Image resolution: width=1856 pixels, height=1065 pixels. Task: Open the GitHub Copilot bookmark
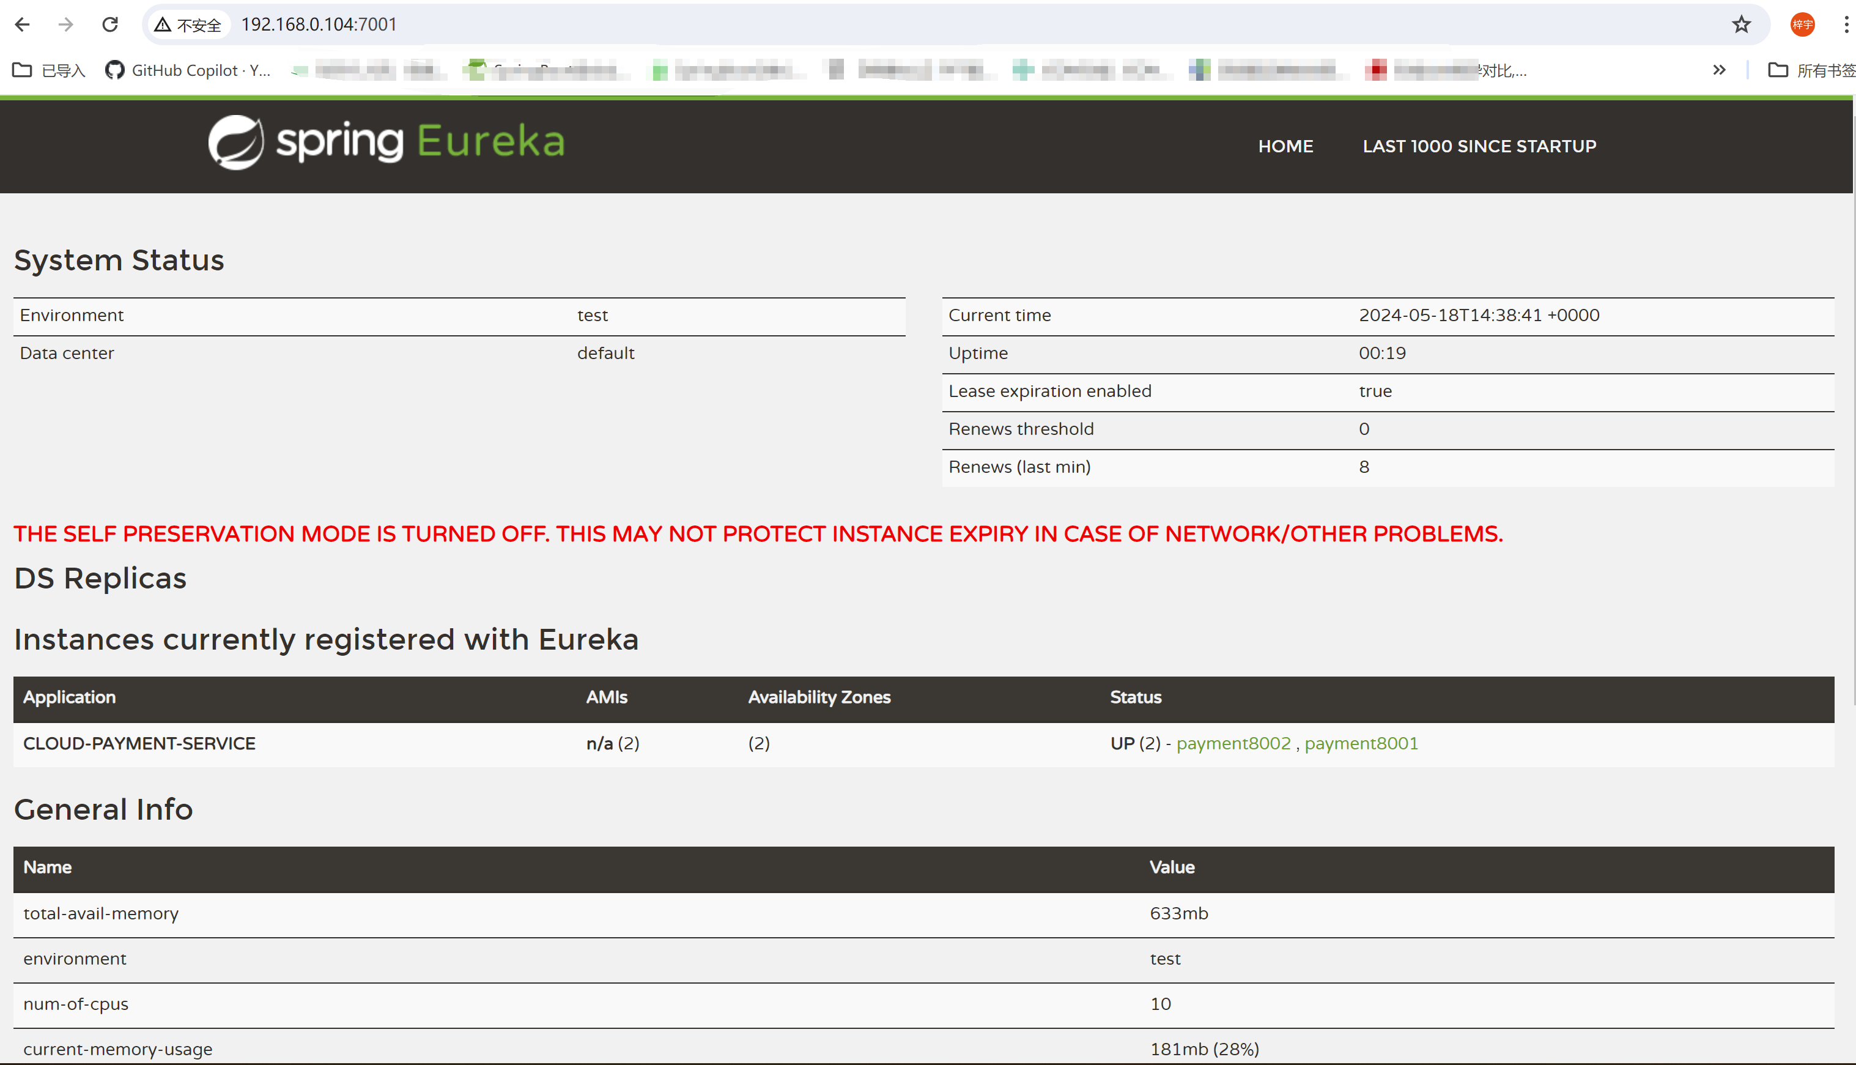click(188, 70)
